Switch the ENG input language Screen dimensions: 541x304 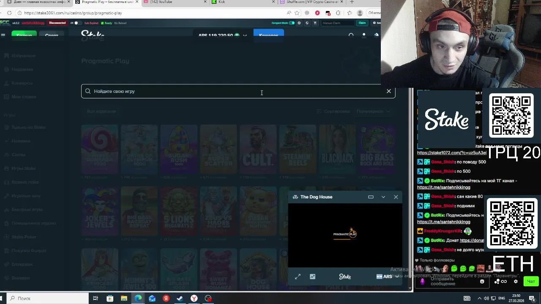point(502,298)
